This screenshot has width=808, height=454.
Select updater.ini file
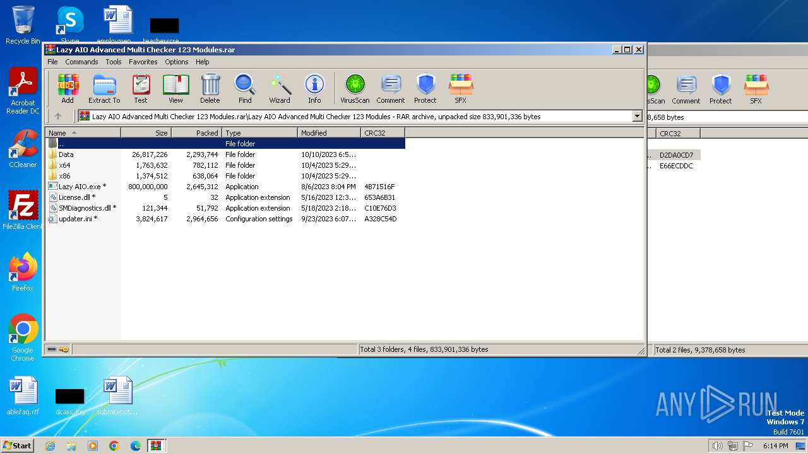(225, 219)
